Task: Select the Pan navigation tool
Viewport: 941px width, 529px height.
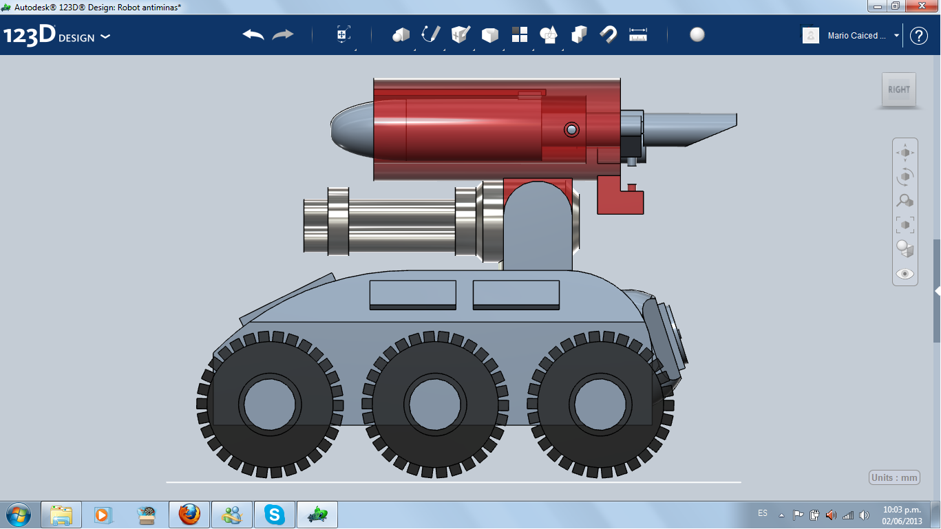Action: 905,153
